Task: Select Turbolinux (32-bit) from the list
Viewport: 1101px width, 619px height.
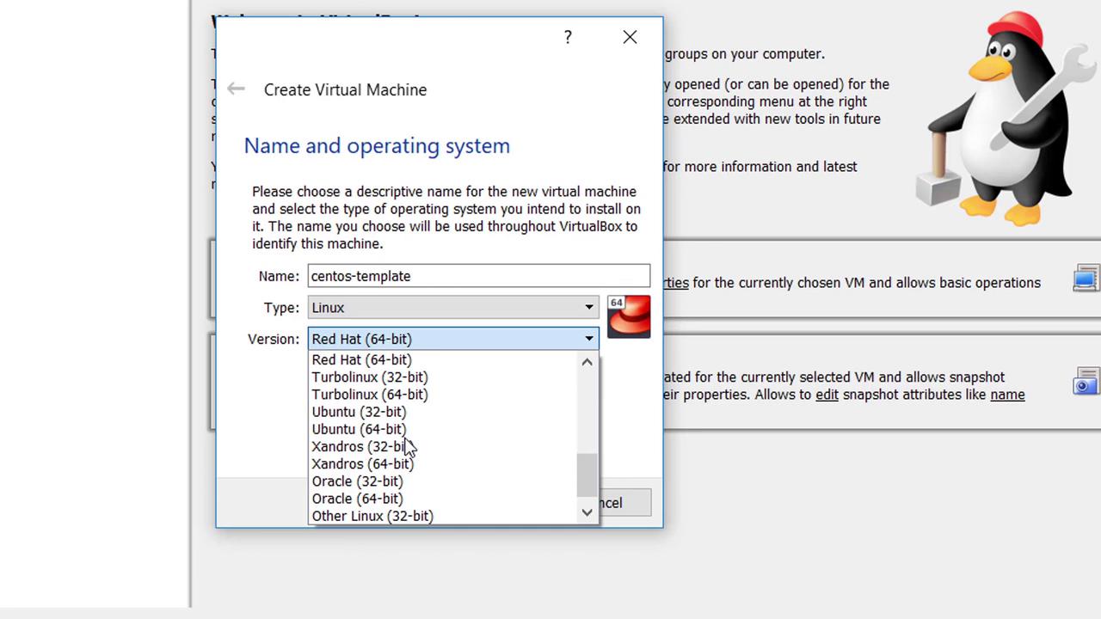Action: pos(369,377)
